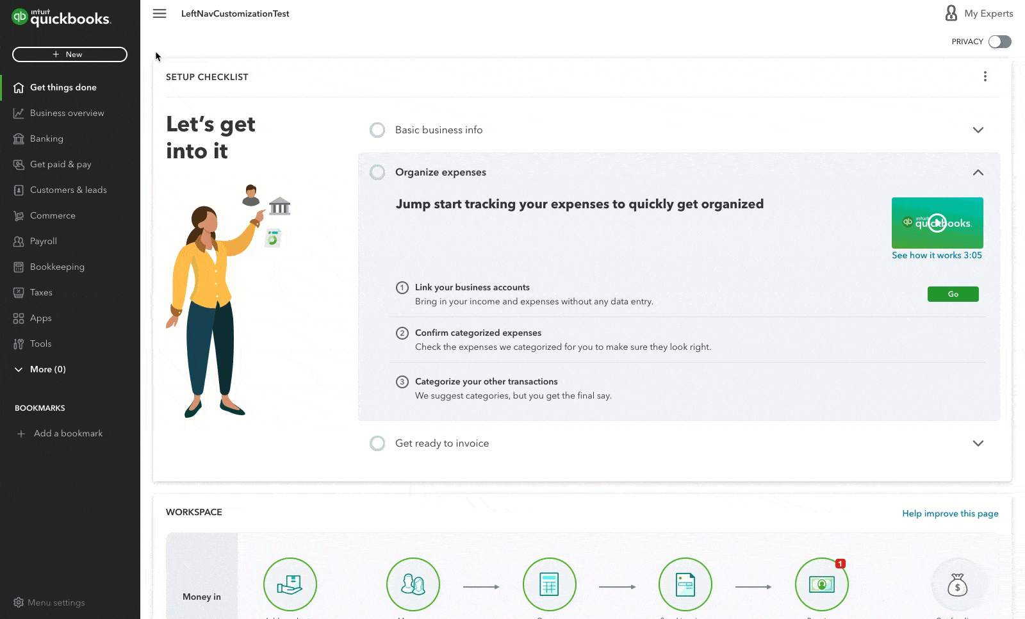The height and width of the screenshot is (619, 1025).
Task: Click the Commerce icon in sidebar
Action: [19, 216]
